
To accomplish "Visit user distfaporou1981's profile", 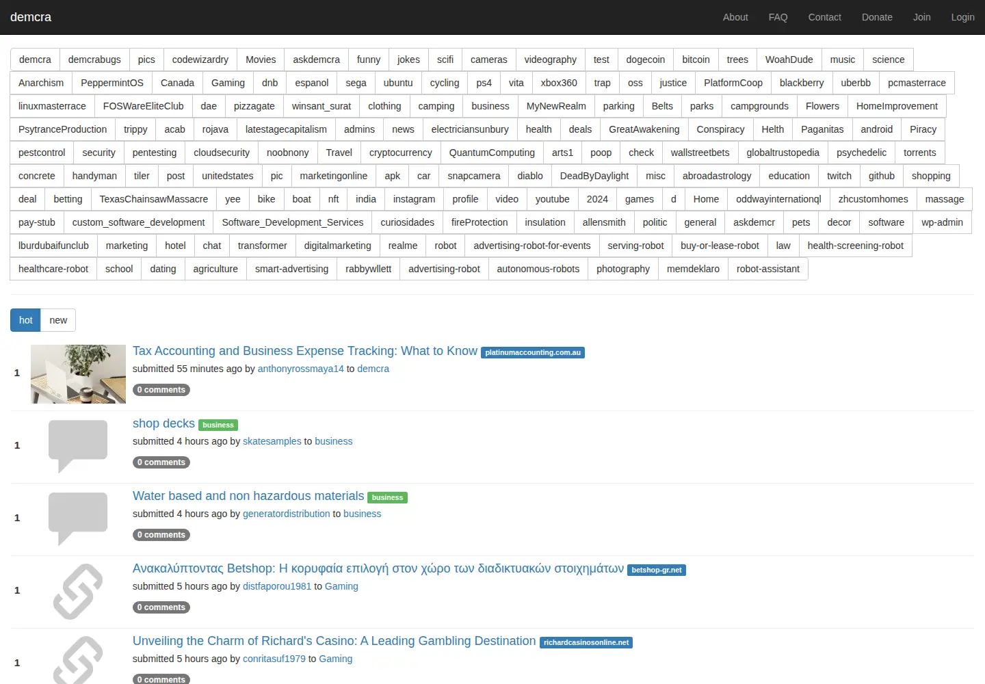I will tap(277, 586).
